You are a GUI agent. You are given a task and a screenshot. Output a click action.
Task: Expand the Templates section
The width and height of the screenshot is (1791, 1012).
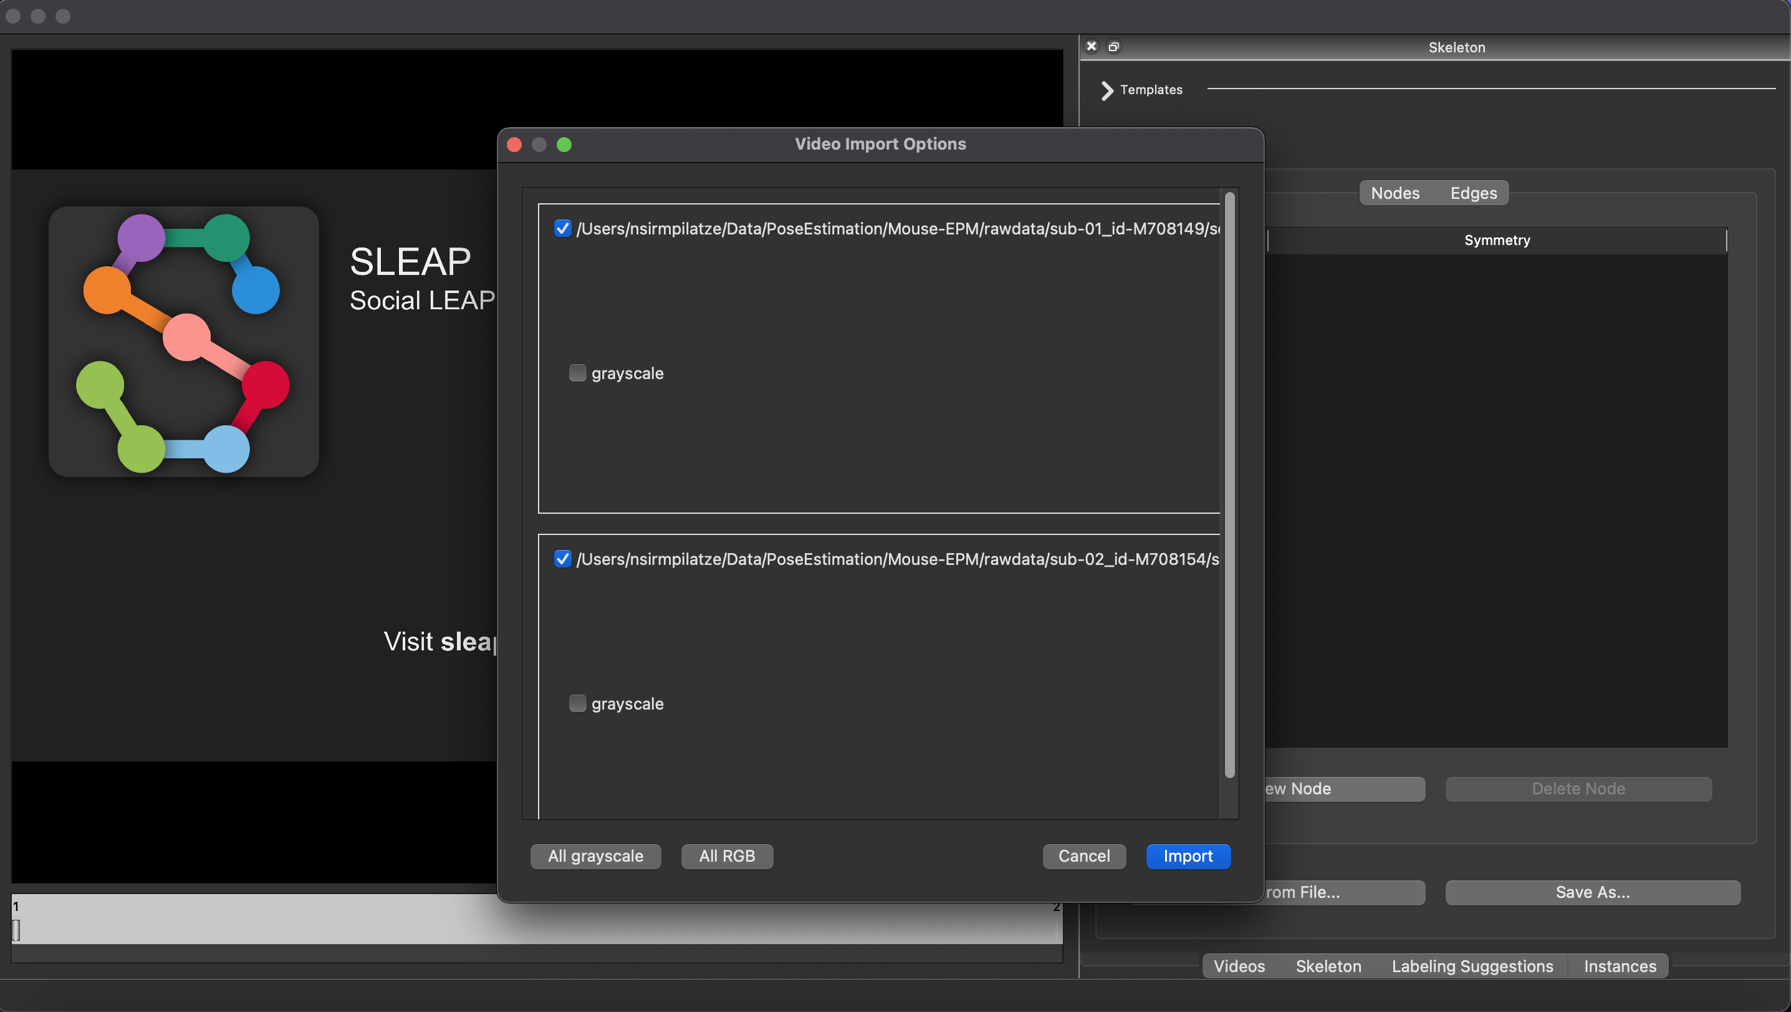coord(1108,90)
